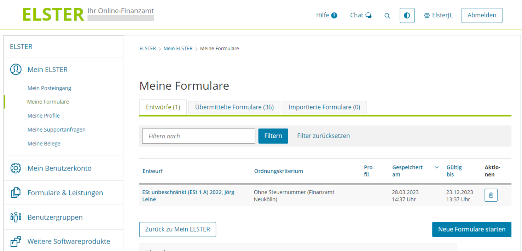Click the Formulare & Leistungen documents icon
Screen dimensions: 522x251
tap(16, 193)
